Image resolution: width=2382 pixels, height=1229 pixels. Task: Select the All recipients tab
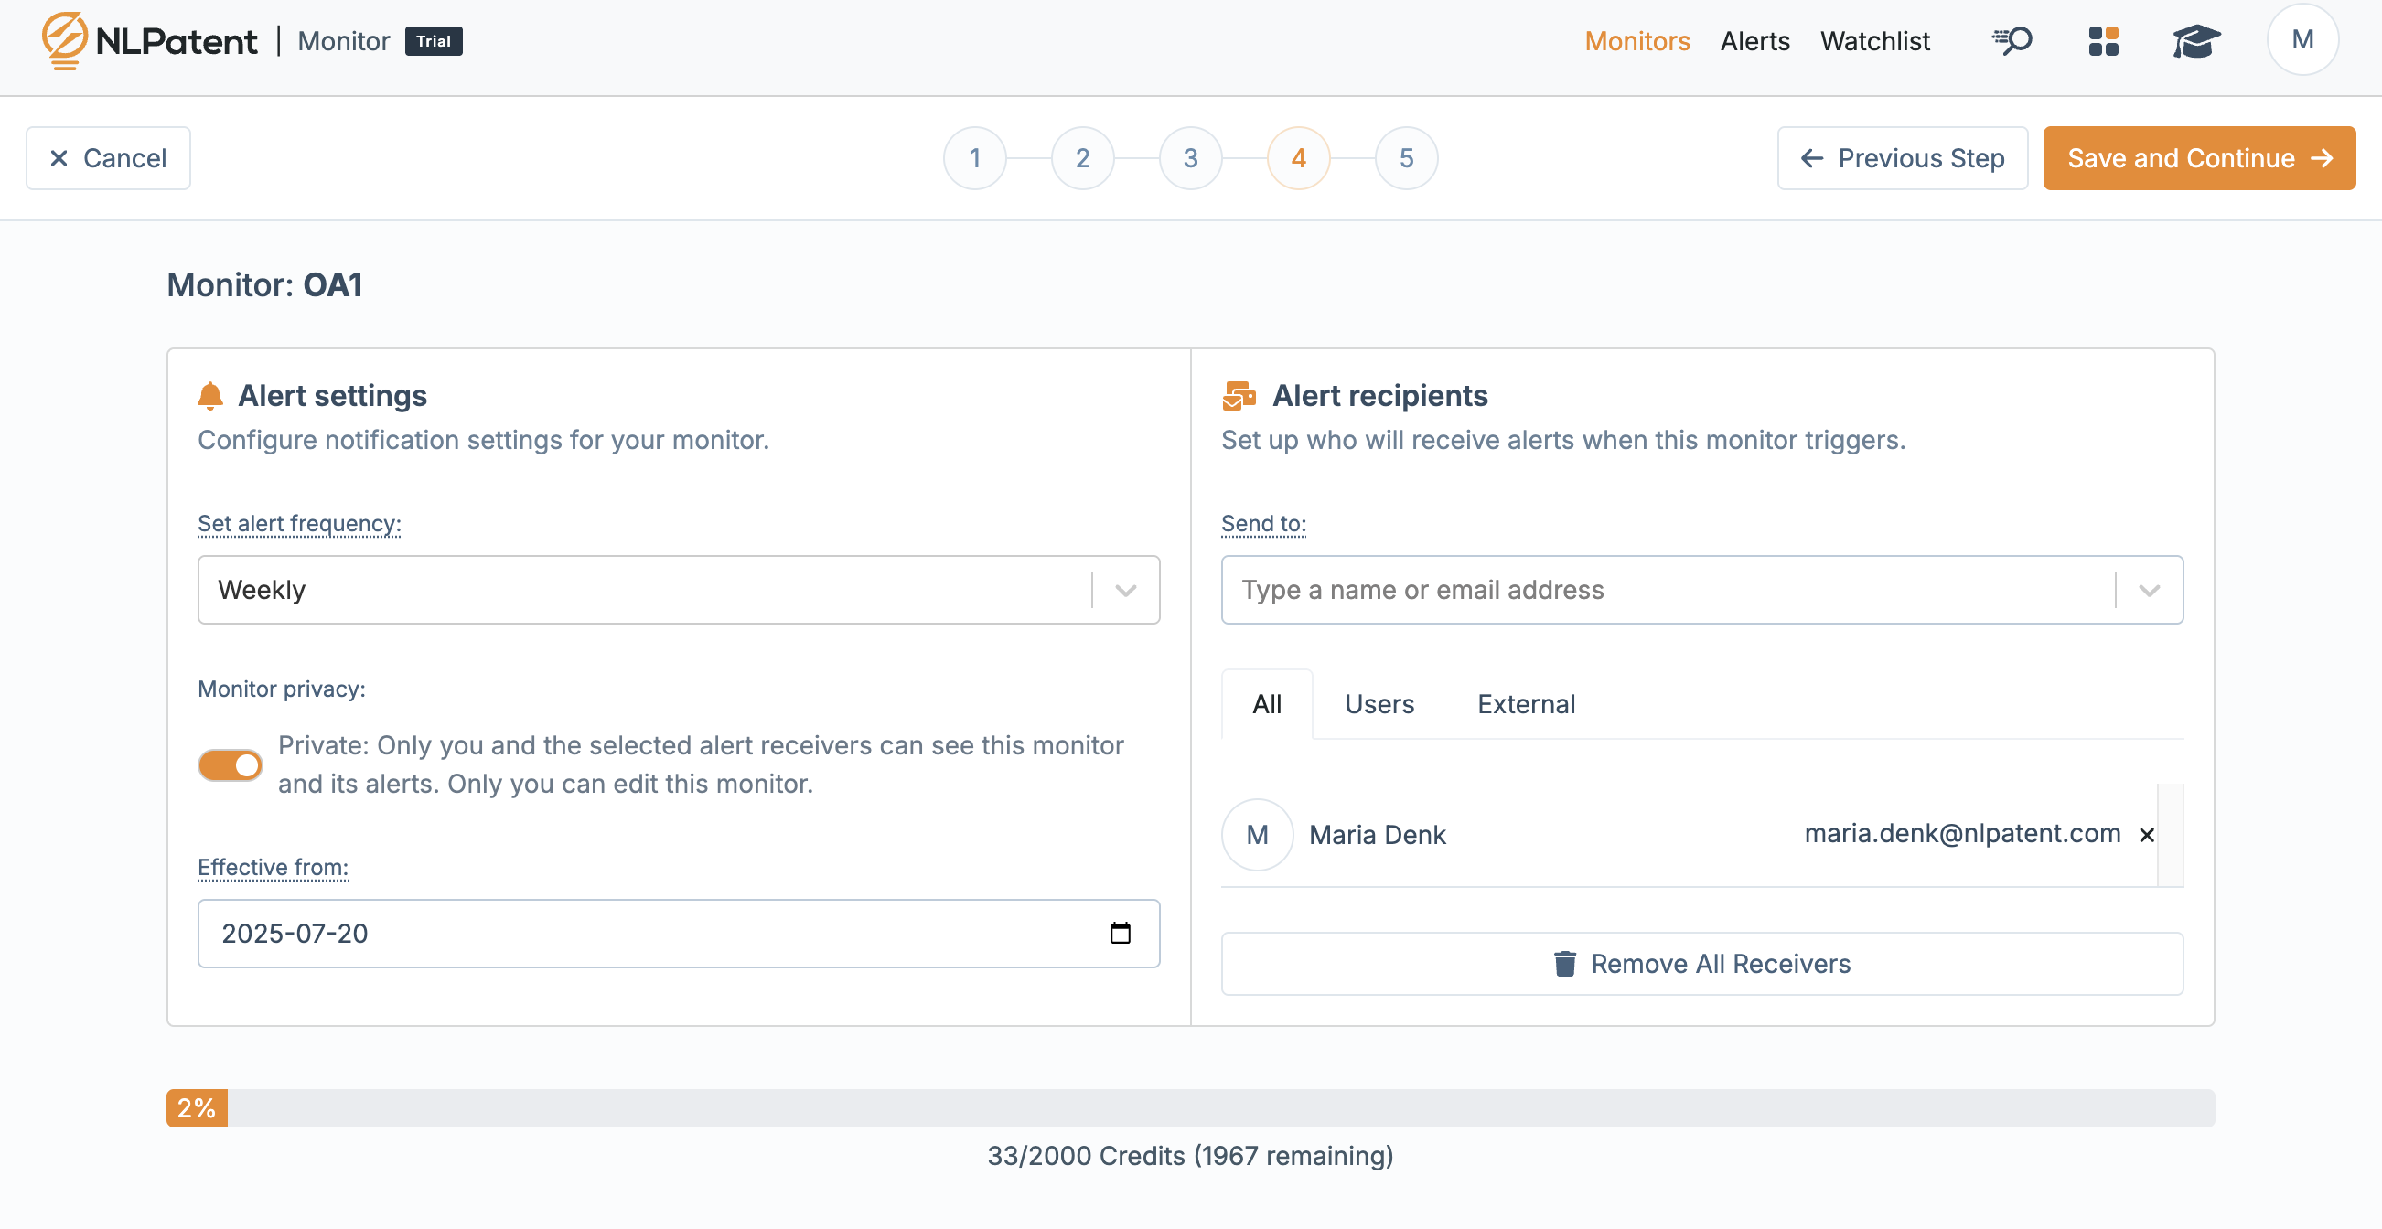pyautogui.click(x=1266, y=704)
